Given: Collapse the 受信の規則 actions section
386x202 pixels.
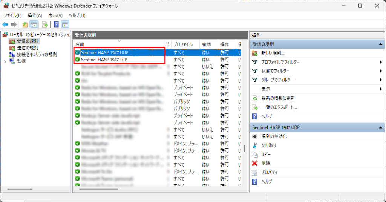Looking at the screenshot, I should pyautogui.click(x=380, y=44).
